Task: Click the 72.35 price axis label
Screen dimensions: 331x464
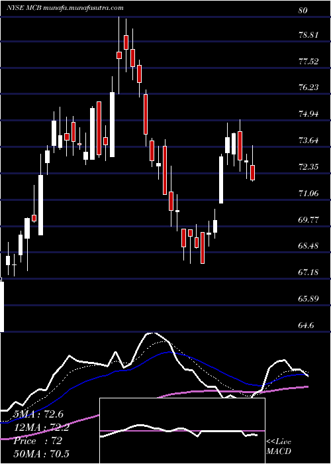Action: 308,167
